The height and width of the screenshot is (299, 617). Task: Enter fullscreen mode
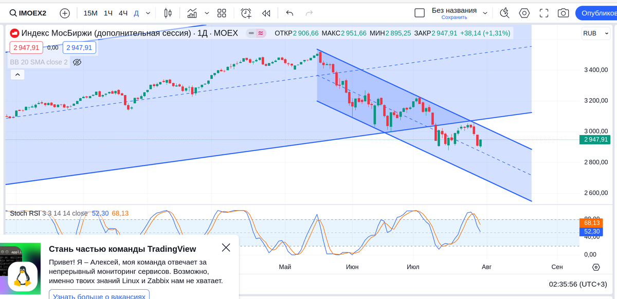(x=544, y=13)
